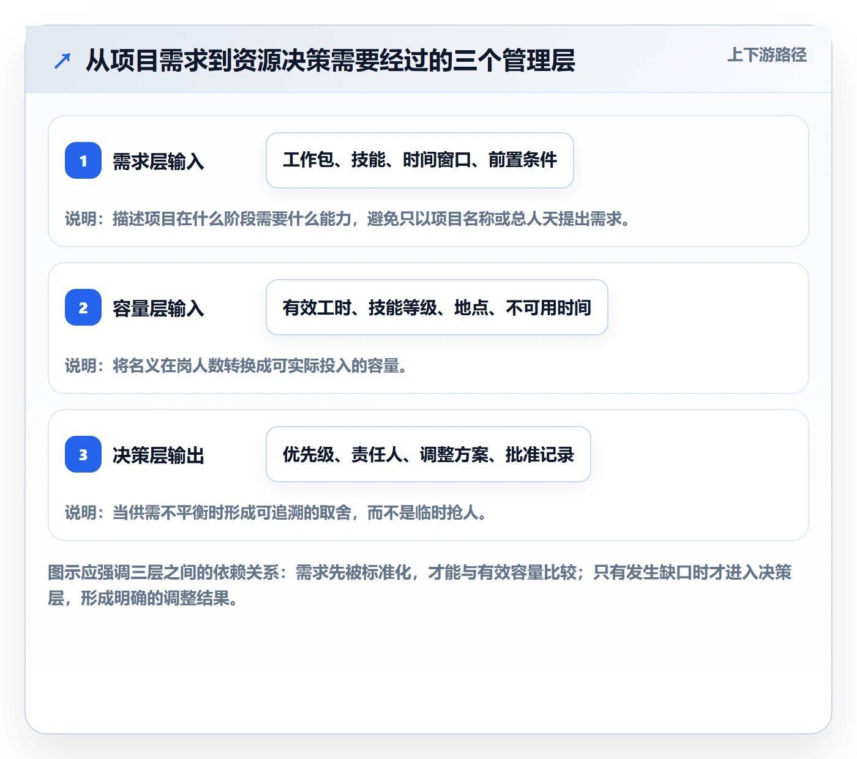The width and height of the screenshot is (857, 759).
Task: Click the footer paragraph starting with 图示应强调三层
Action: pyautogui.click(x=420, y=585)
